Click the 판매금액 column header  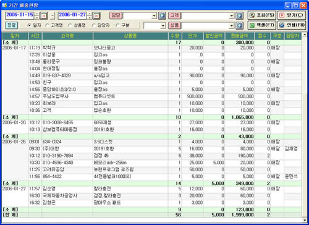tap(239, 36)
